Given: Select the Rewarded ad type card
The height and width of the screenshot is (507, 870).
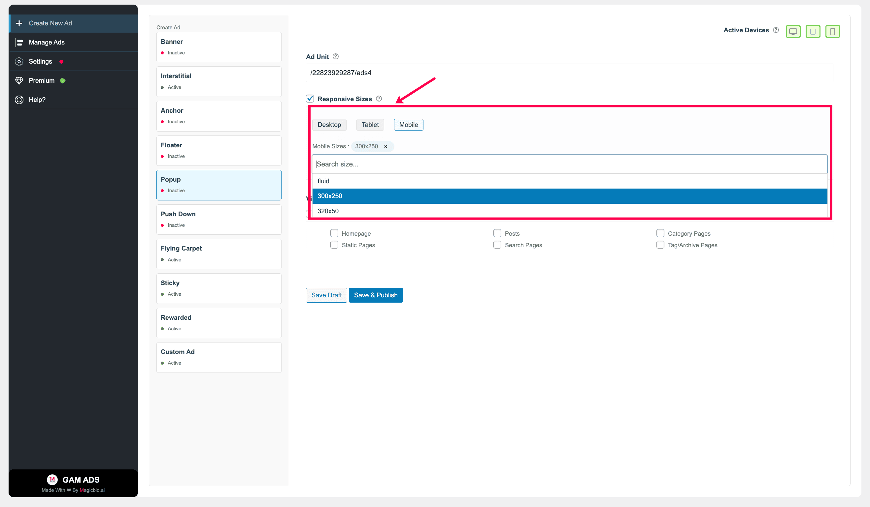Looking at the screenshot, I should point(219,323).
